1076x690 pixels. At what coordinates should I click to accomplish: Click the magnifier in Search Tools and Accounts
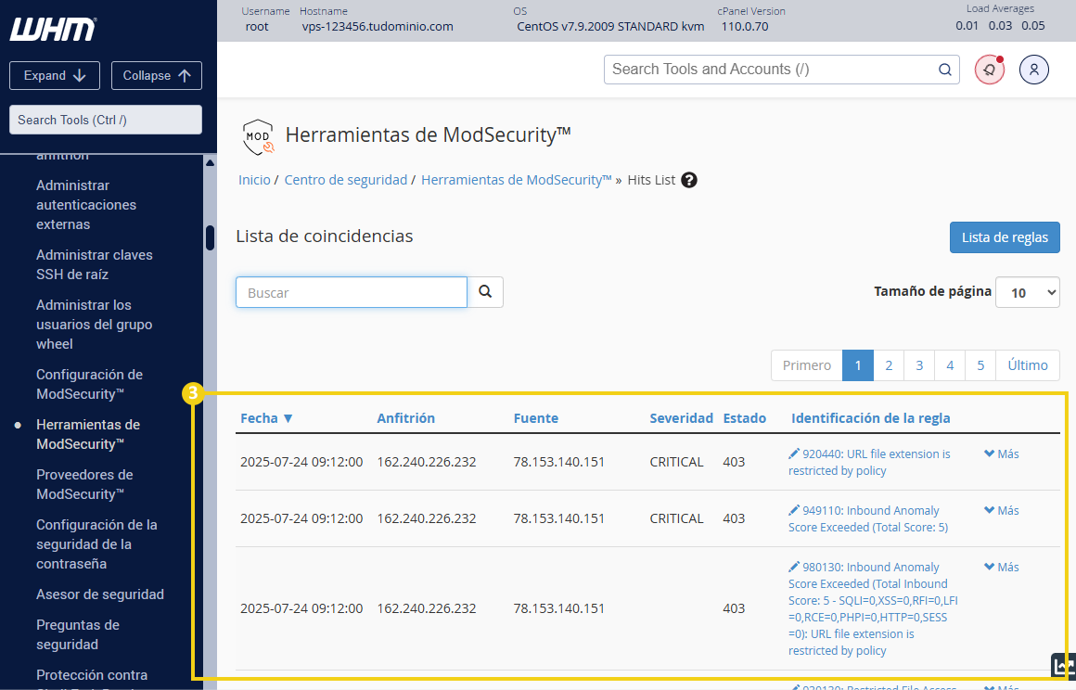coord(945,70)
